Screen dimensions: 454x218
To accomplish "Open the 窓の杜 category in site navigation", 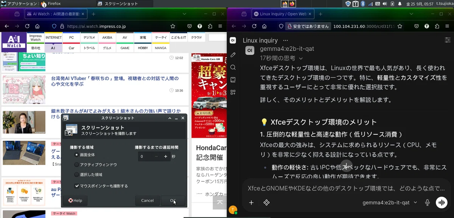I will point(36,48).
